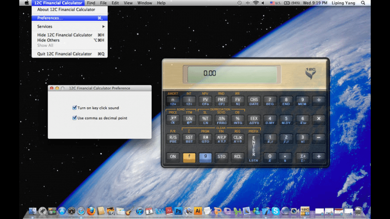The image size is (390, 219).
Task: Click the PMT calculator key
Action: pos(221,101)
